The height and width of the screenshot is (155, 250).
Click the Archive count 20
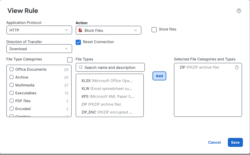66,77
